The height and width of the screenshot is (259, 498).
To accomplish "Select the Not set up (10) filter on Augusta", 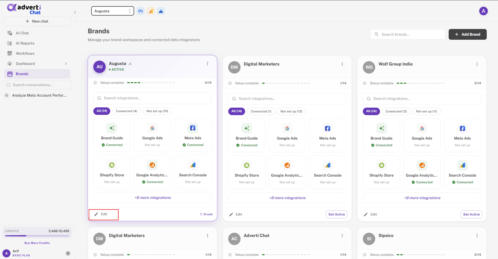I will (157, 111).
